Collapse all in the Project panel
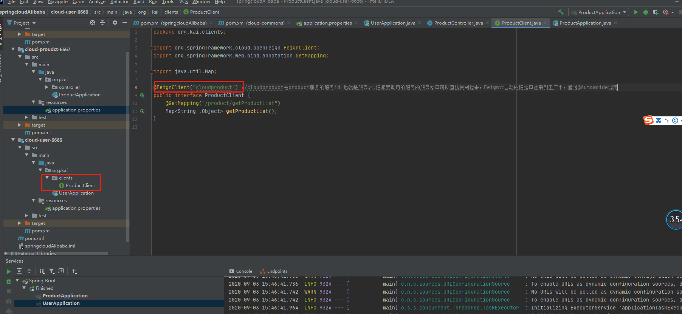 click(102, 23)
